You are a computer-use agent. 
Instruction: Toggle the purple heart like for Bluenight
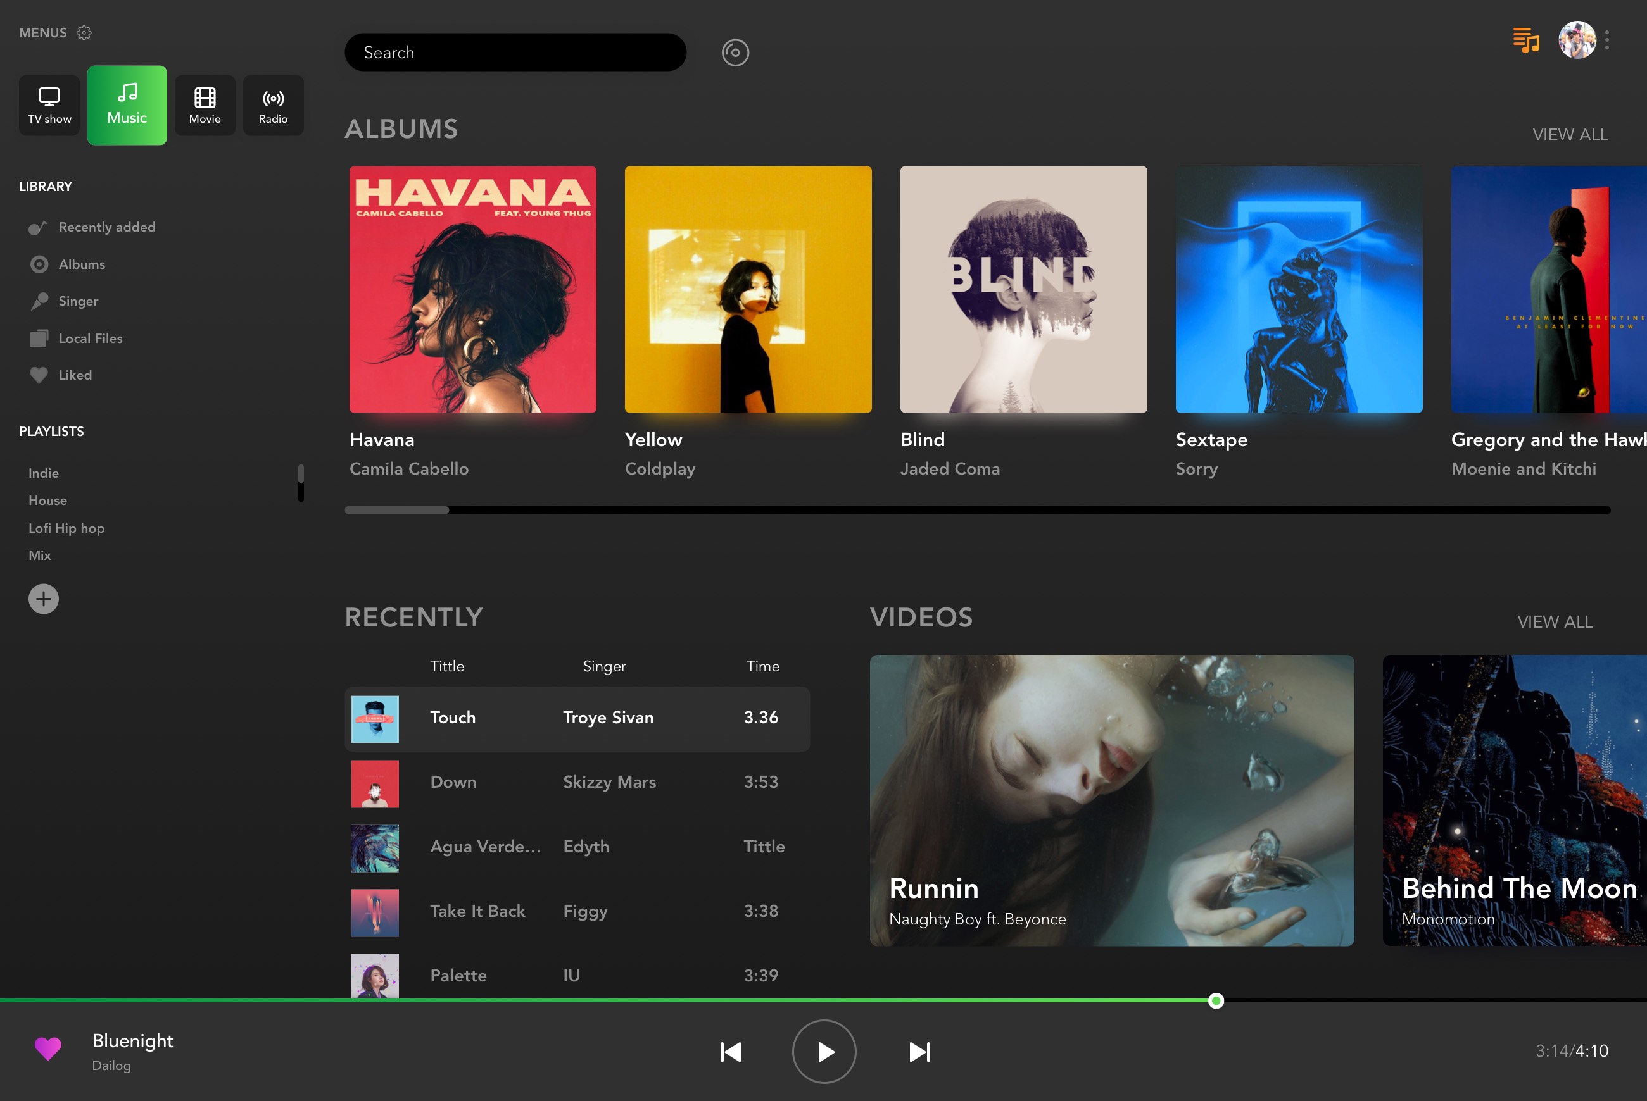47,1049
